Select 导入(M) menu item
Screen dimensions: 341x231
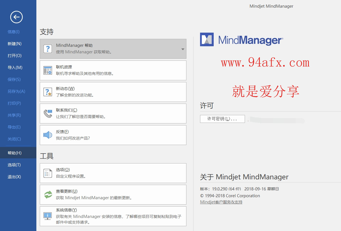pyautogui.click(x=15, y=68)
